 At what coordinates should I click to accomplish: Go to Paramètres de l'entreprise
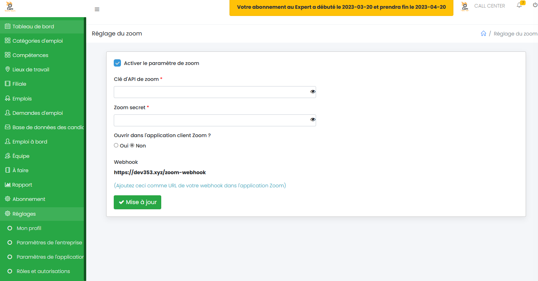49,243
